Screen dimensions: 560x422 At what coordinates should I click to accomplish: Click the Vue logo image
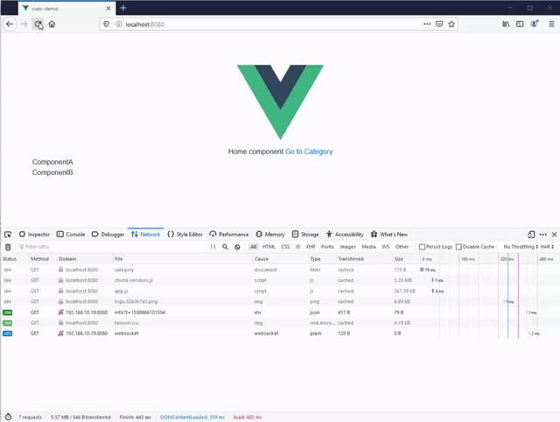click(x=280, y=102)
